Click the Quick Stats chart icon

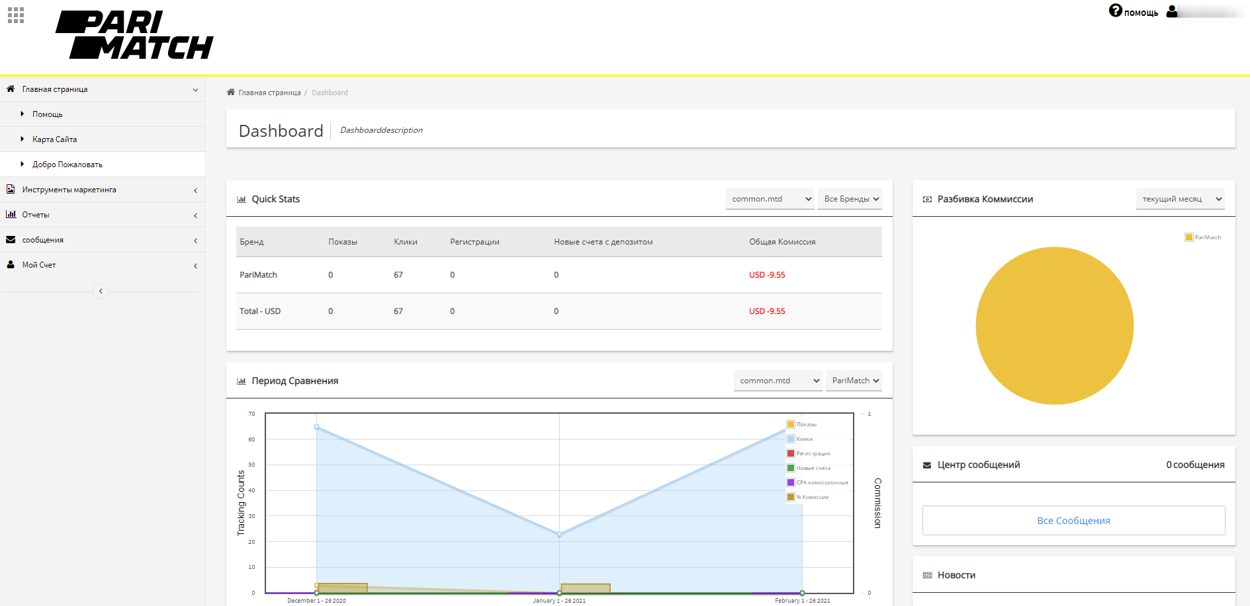[x=242, y=199]
